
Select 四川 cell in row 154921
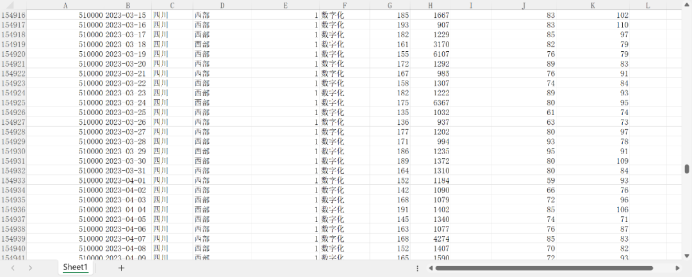(x=172, y=63)
